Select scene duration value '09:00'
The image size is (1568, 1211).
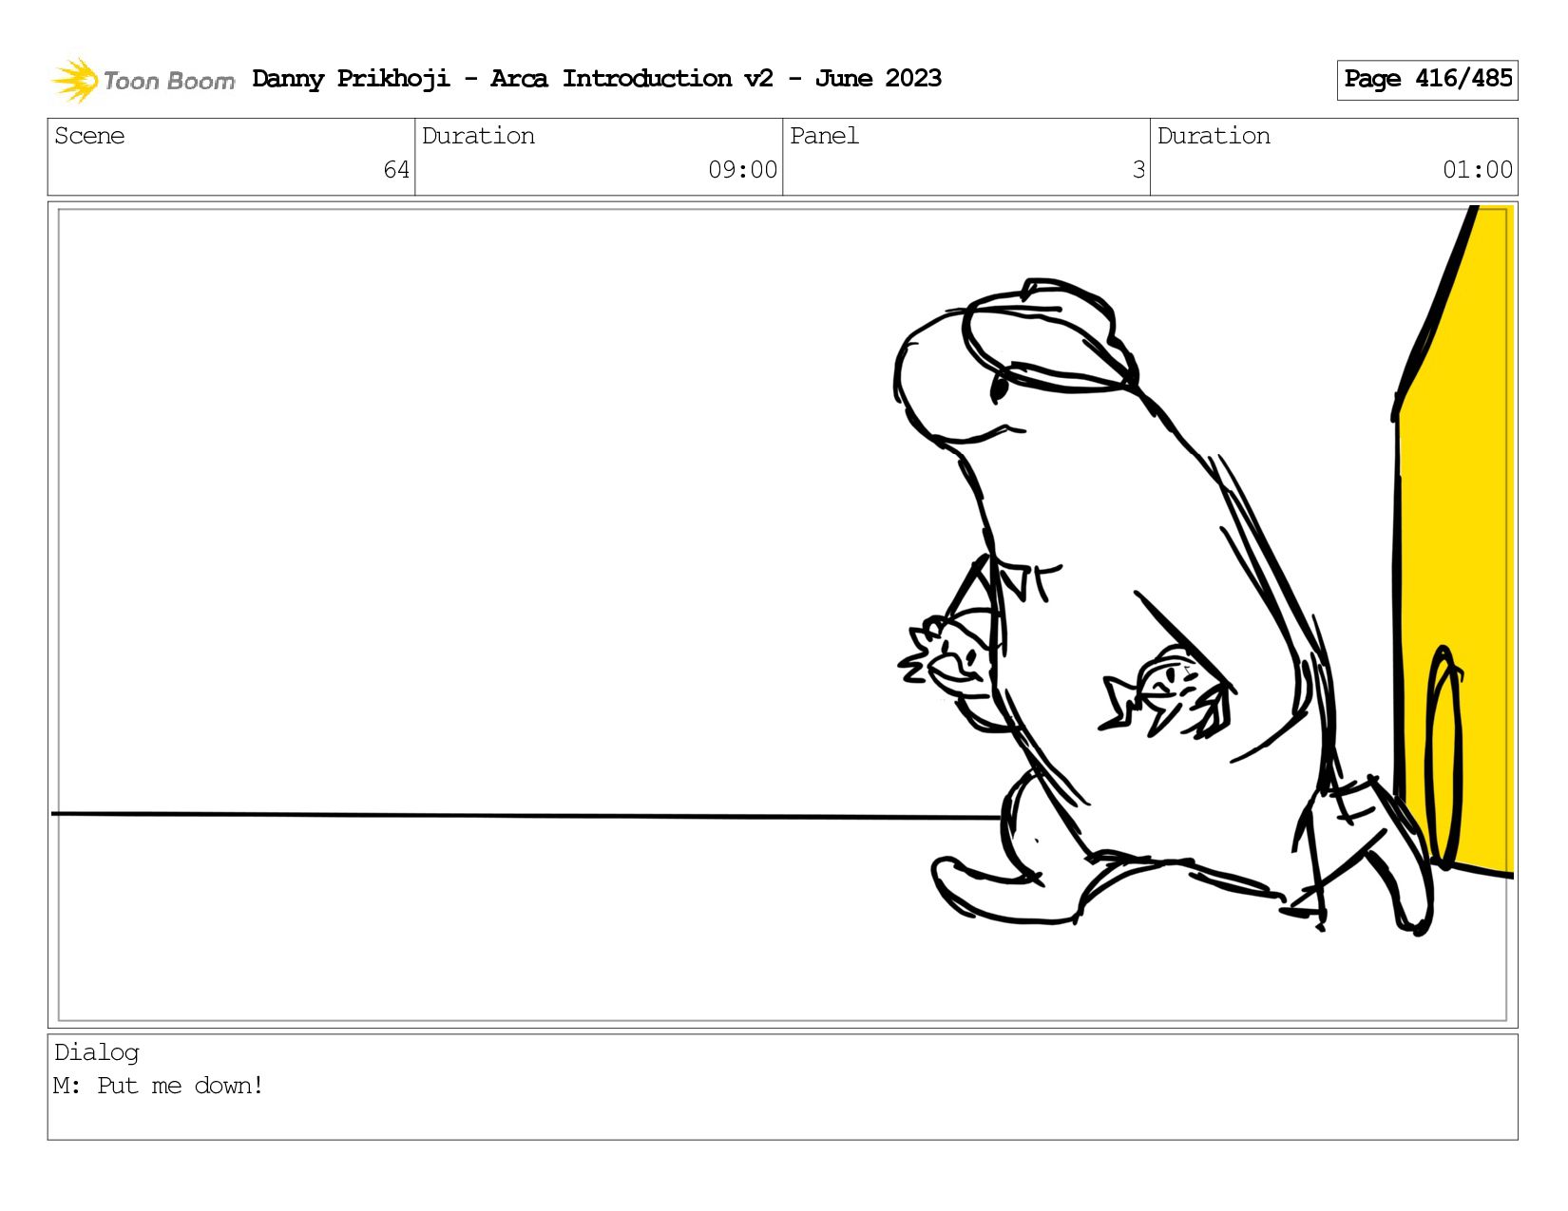[742, 170]
